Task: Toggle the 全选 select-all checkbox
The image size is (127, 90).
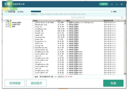Action: point(34,77)
